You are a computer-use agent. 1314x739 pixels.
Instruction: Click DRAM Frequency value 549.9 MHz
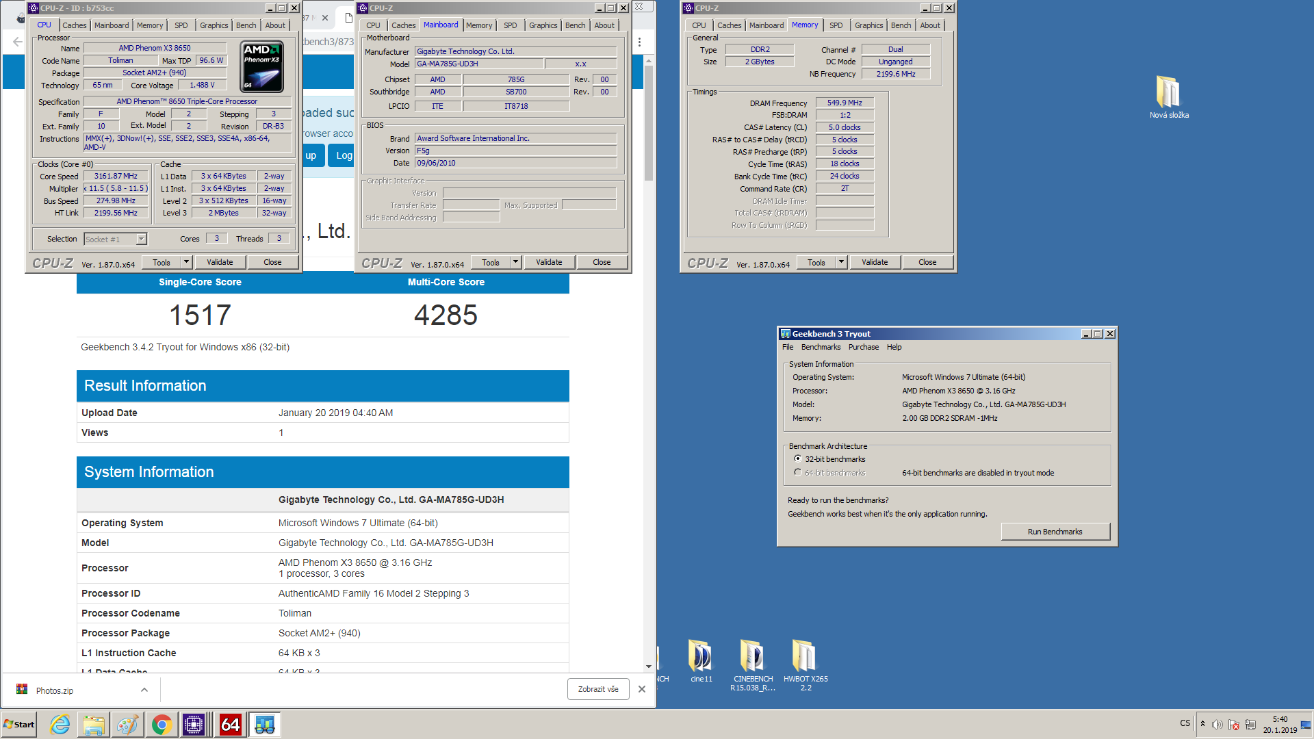pos(845,103)
